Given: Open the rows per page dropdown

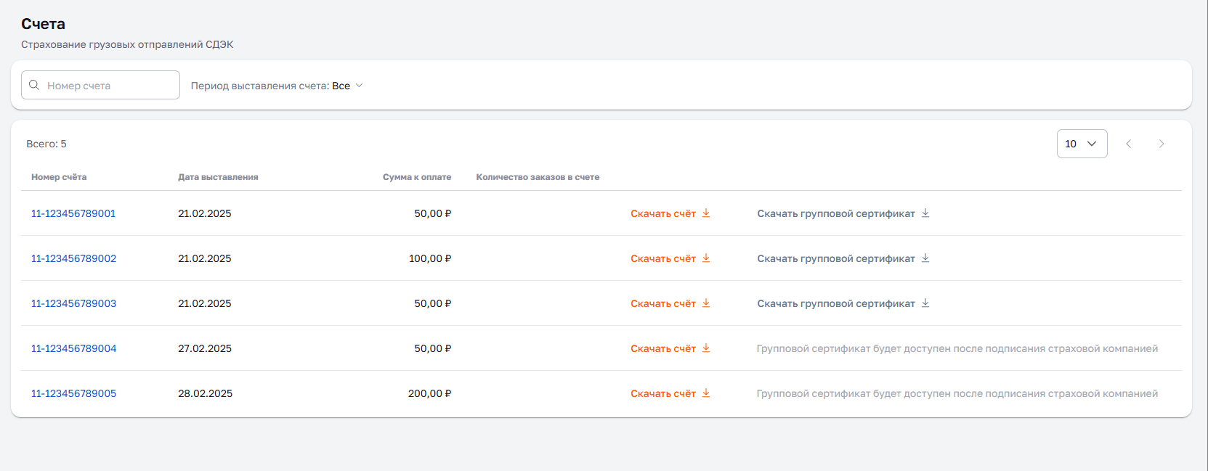Looking at the screenshot, I should coord(1082,144).
